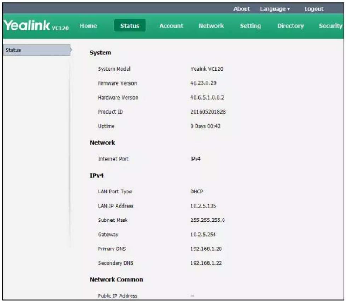Click the Secondary DNS label
The height and width of the screenshot is (301, 346).
(116, 263)
